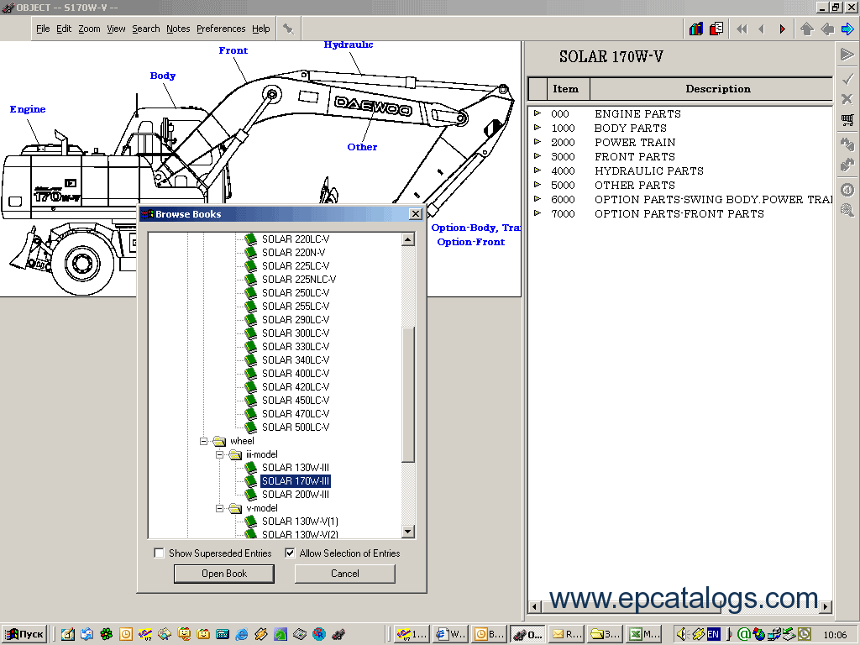
Task: Select the SOLAR 500LC-V book icon
Action: pyautogui.click(x=250, y=427)
